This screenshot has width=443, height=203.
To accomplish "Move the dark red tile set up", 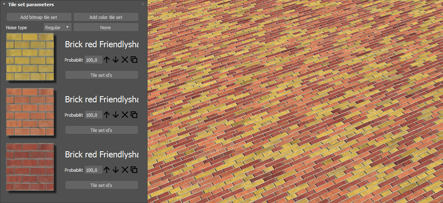I will point(106,170).
